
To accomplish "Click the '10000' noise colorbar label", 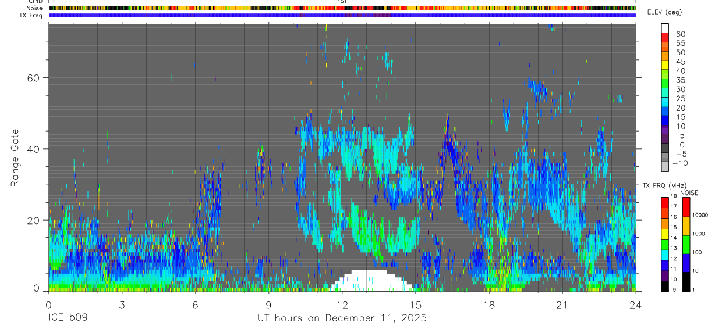I will 702,215.
